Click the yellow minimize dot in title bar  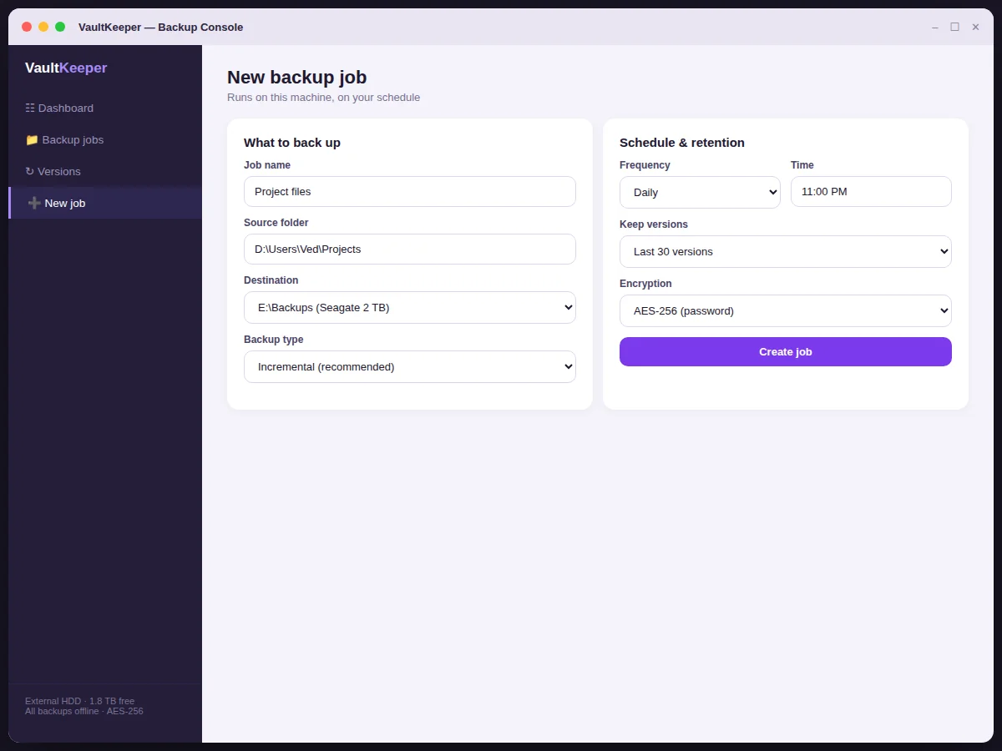point(43,27)
